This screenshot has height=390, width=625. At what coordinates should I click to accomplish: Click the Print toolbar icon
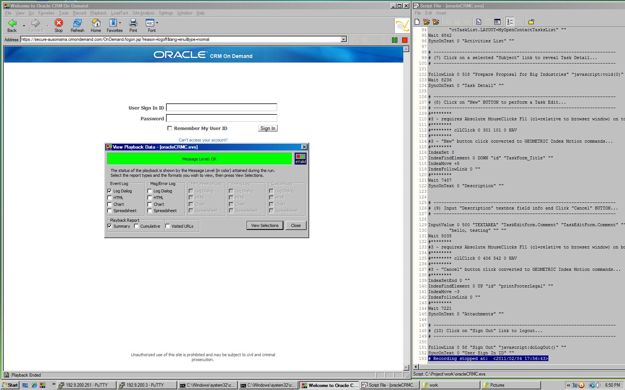coord(133,23)
